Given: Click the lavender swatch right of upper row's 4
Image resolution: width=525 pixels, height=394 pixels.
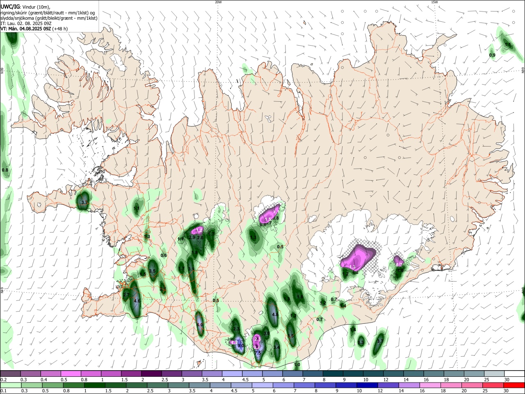Looking at the screenshot, I should 232,373.
